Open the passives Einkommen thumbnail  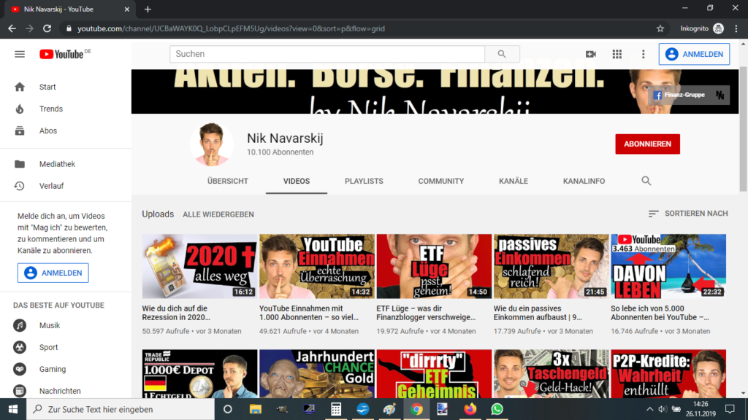click(x=551, y=266)
